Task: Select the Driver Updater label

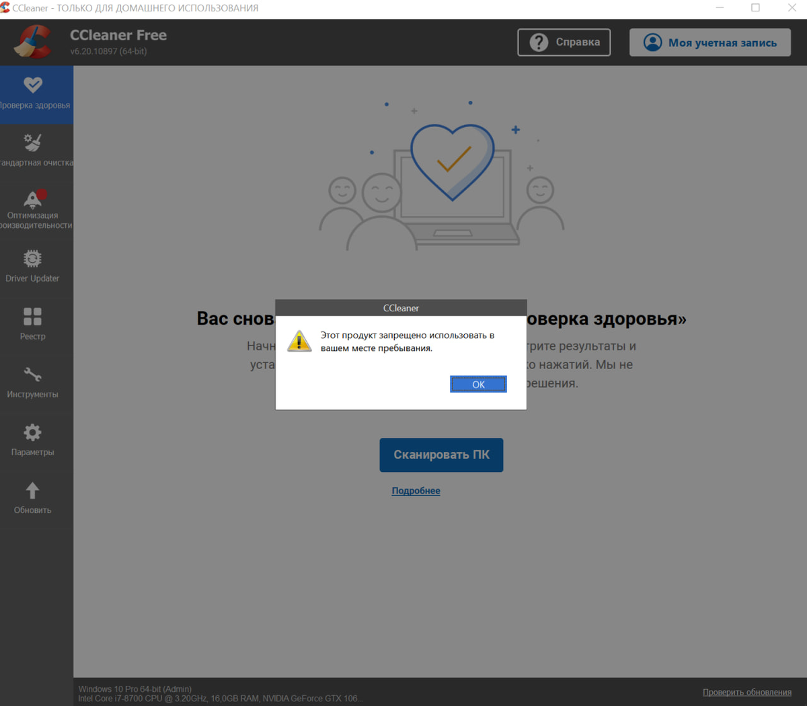Action: 32,278
